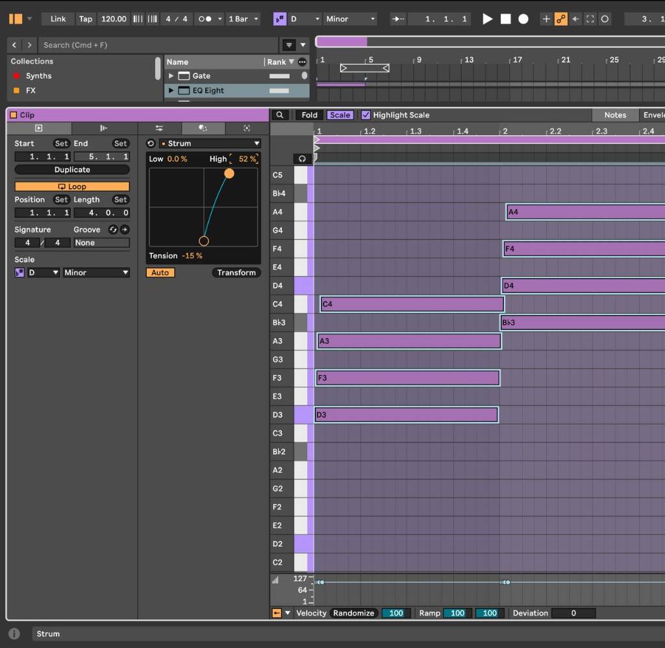Open the MIDI note search magnifier icon
This screenshot has width=665, height=648.
click(x=279, y=115)
